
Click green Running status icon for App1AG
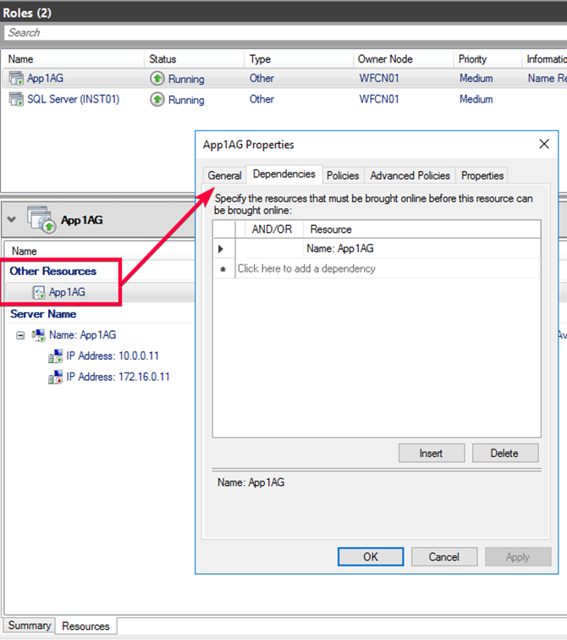[157, 79]
